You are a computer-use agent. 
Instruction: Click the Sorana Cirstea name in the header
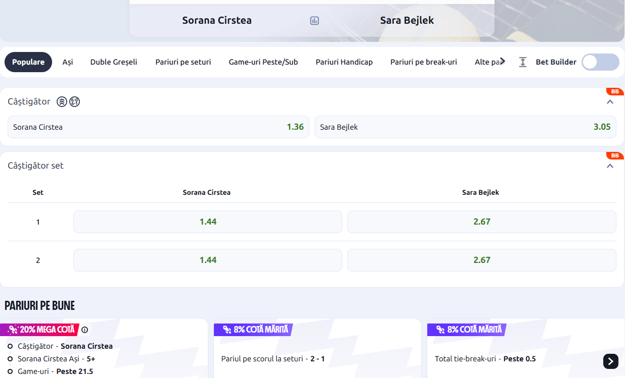[217, 21]
